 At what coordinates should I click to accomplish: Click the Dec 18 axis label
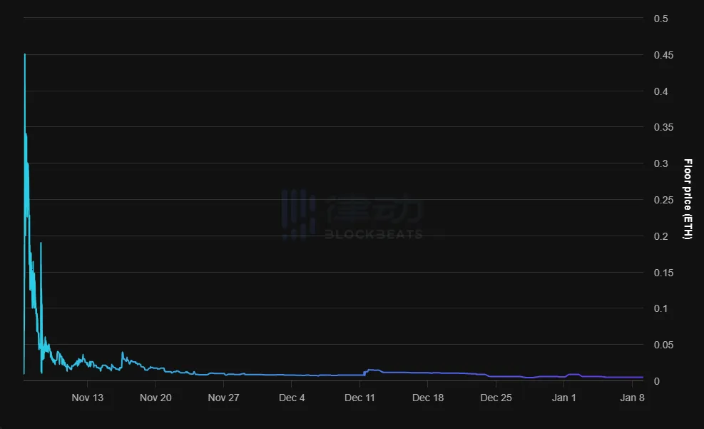tap(428, 398)
